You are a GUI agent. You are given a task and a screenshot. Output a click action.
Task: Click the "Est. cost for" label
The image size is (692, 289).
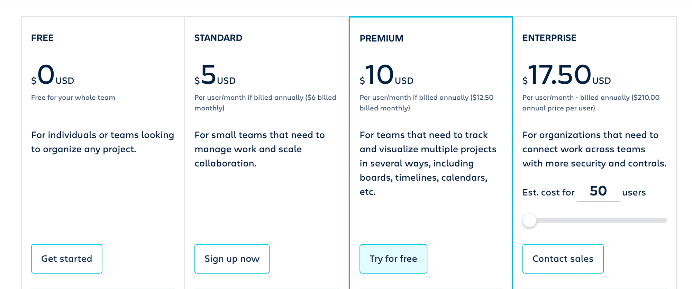click(x=548, y=192)
